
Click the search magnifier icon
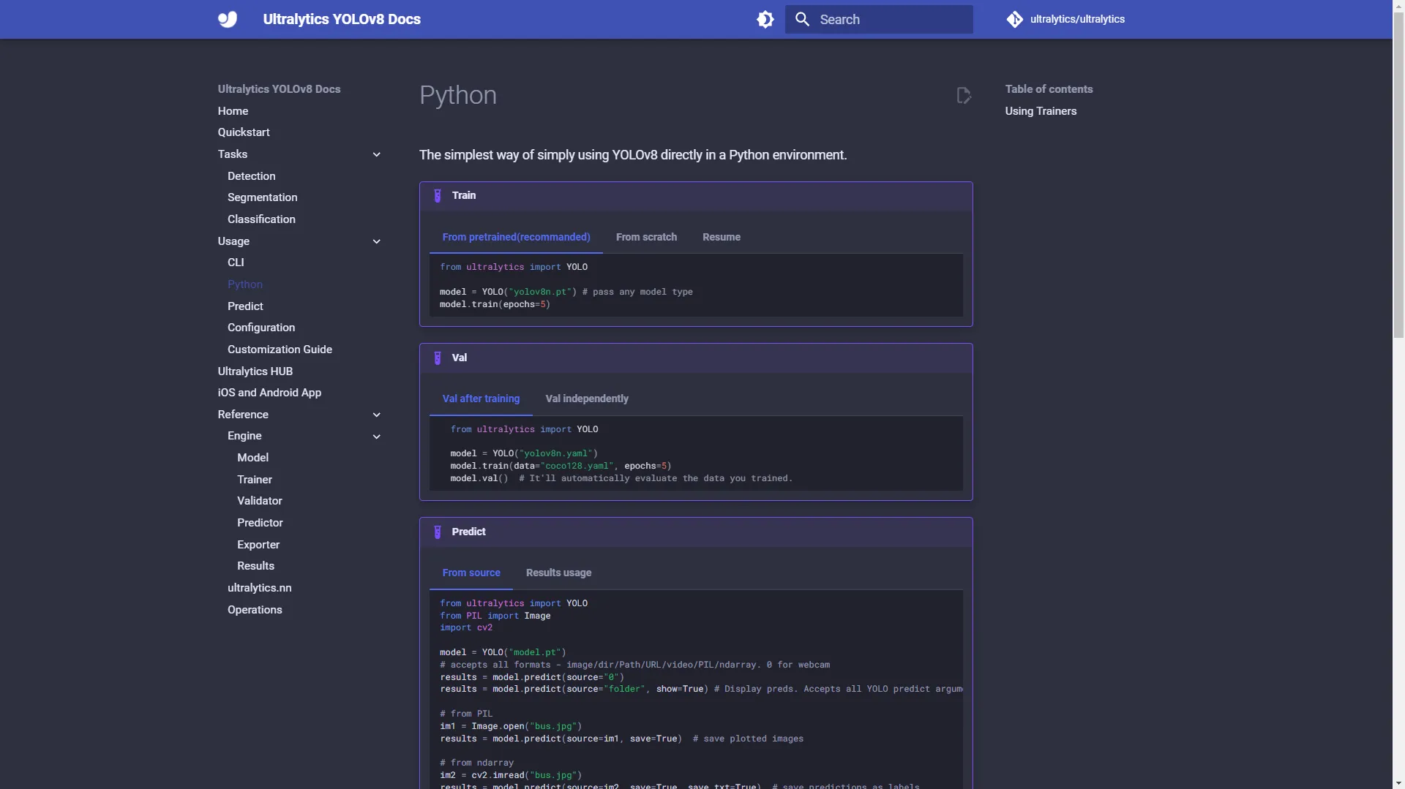[802, 19]
